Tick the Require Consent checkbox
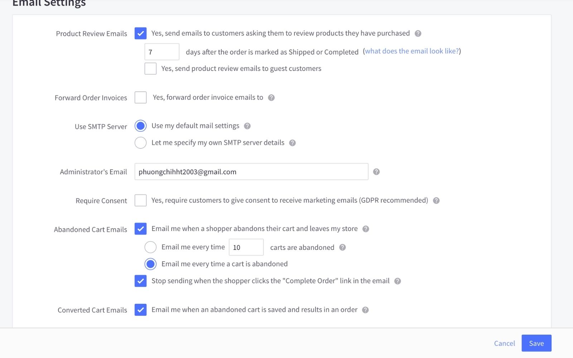The width and height of the screenshot is (573, 358). 140,200
